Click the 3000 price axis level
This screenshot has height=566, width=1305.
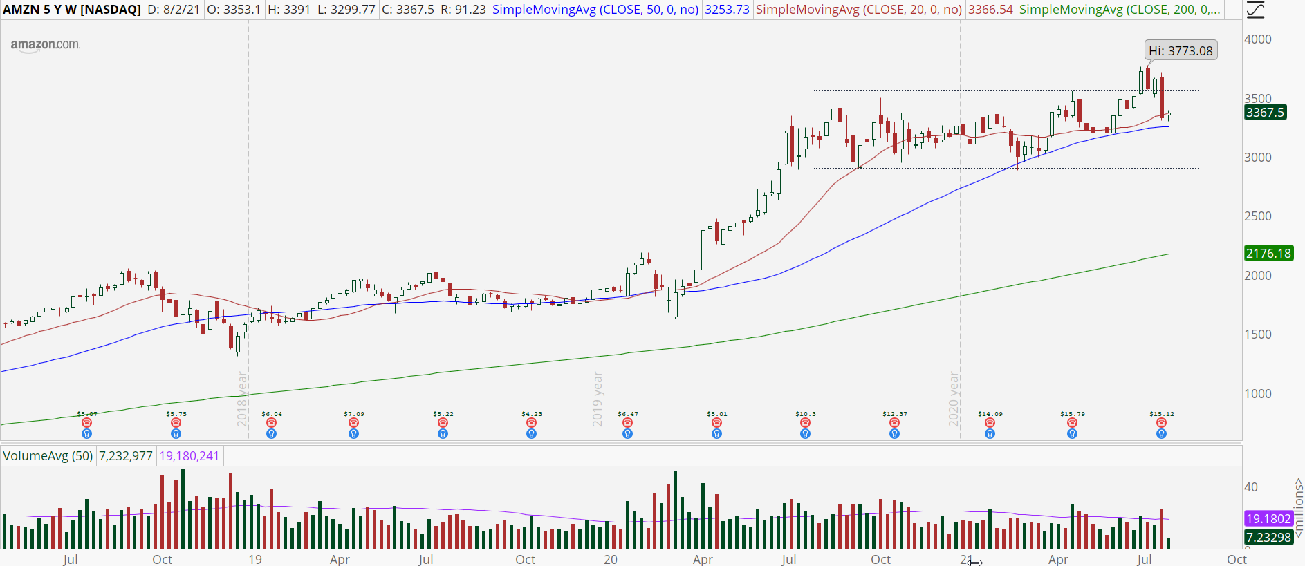pyautogui.click(x=1257, y=158)
